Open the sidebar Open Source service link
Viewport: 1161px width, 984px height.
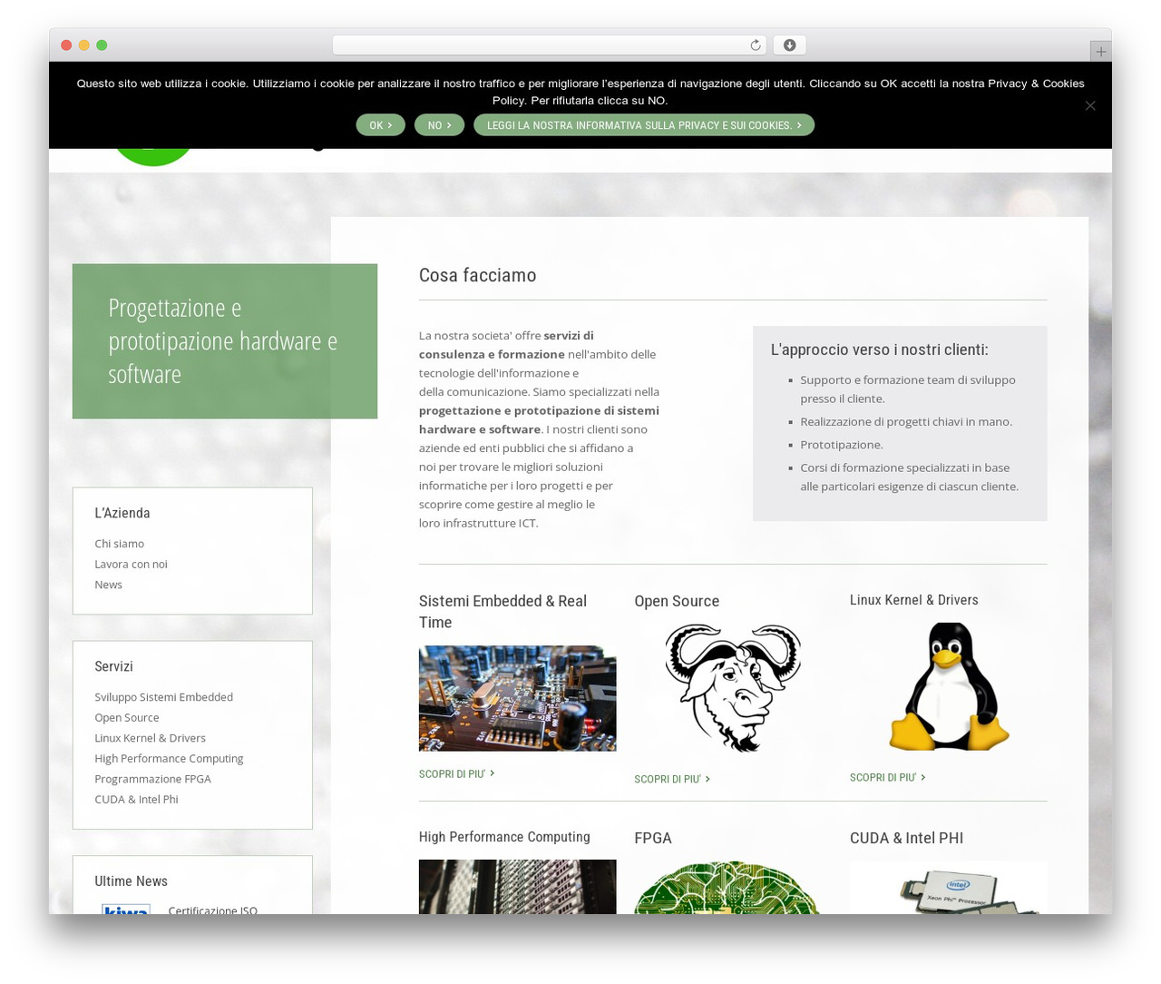tap(126, 717)
